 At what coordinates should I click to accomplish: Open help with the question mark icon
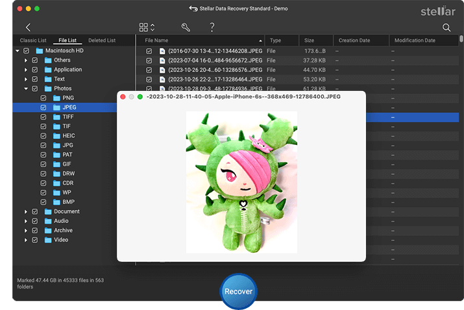(212, 27)
